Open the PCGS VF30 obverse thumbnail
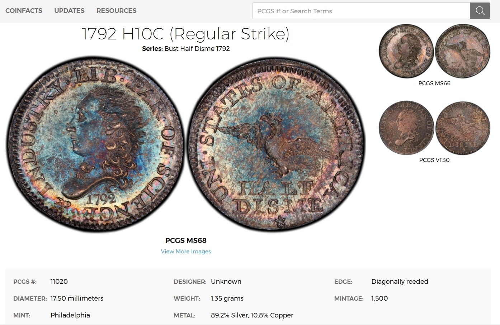Screen dimensions: 500x325 click(406, 128)
